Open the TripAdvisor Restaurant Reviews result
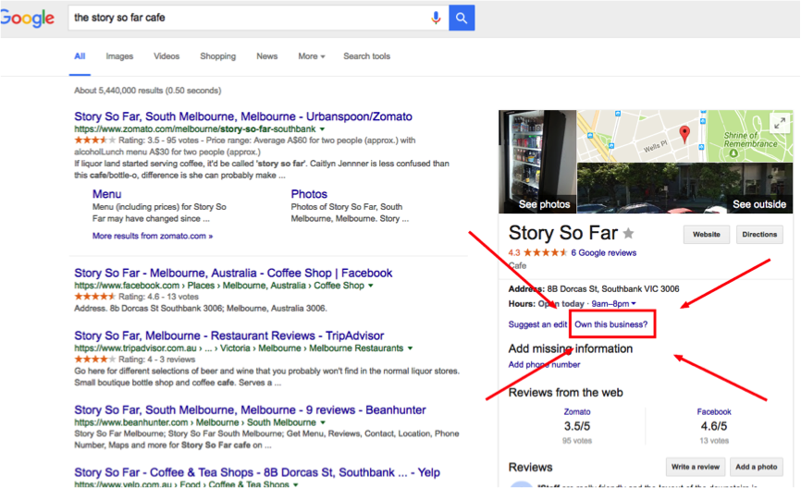801x488 pixels. 228,335
